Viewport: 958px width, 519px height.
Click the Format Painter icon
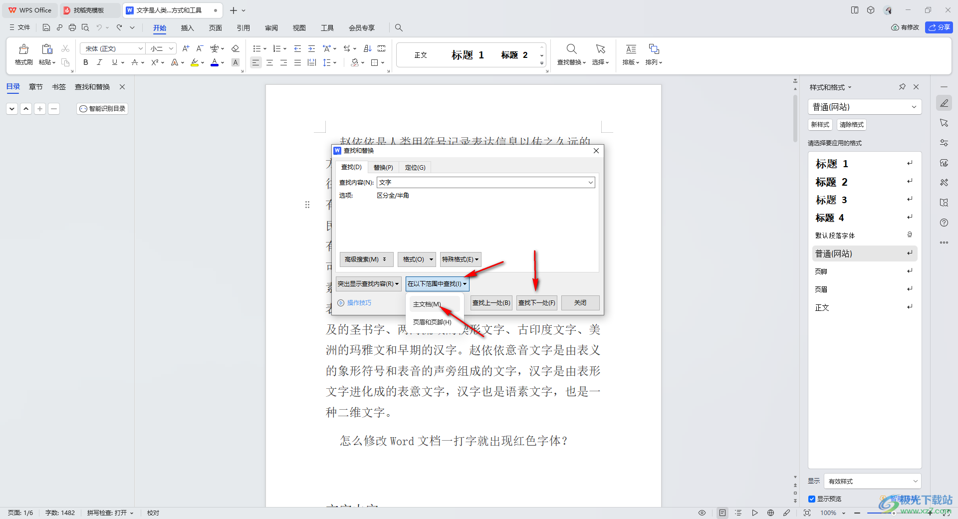[23, 49]
